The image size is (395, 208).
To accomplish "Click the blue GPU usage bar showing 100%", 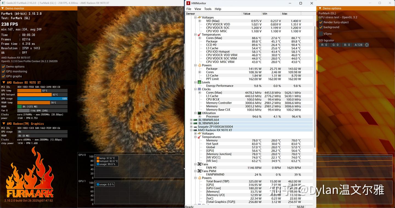I will coord(42,99).
